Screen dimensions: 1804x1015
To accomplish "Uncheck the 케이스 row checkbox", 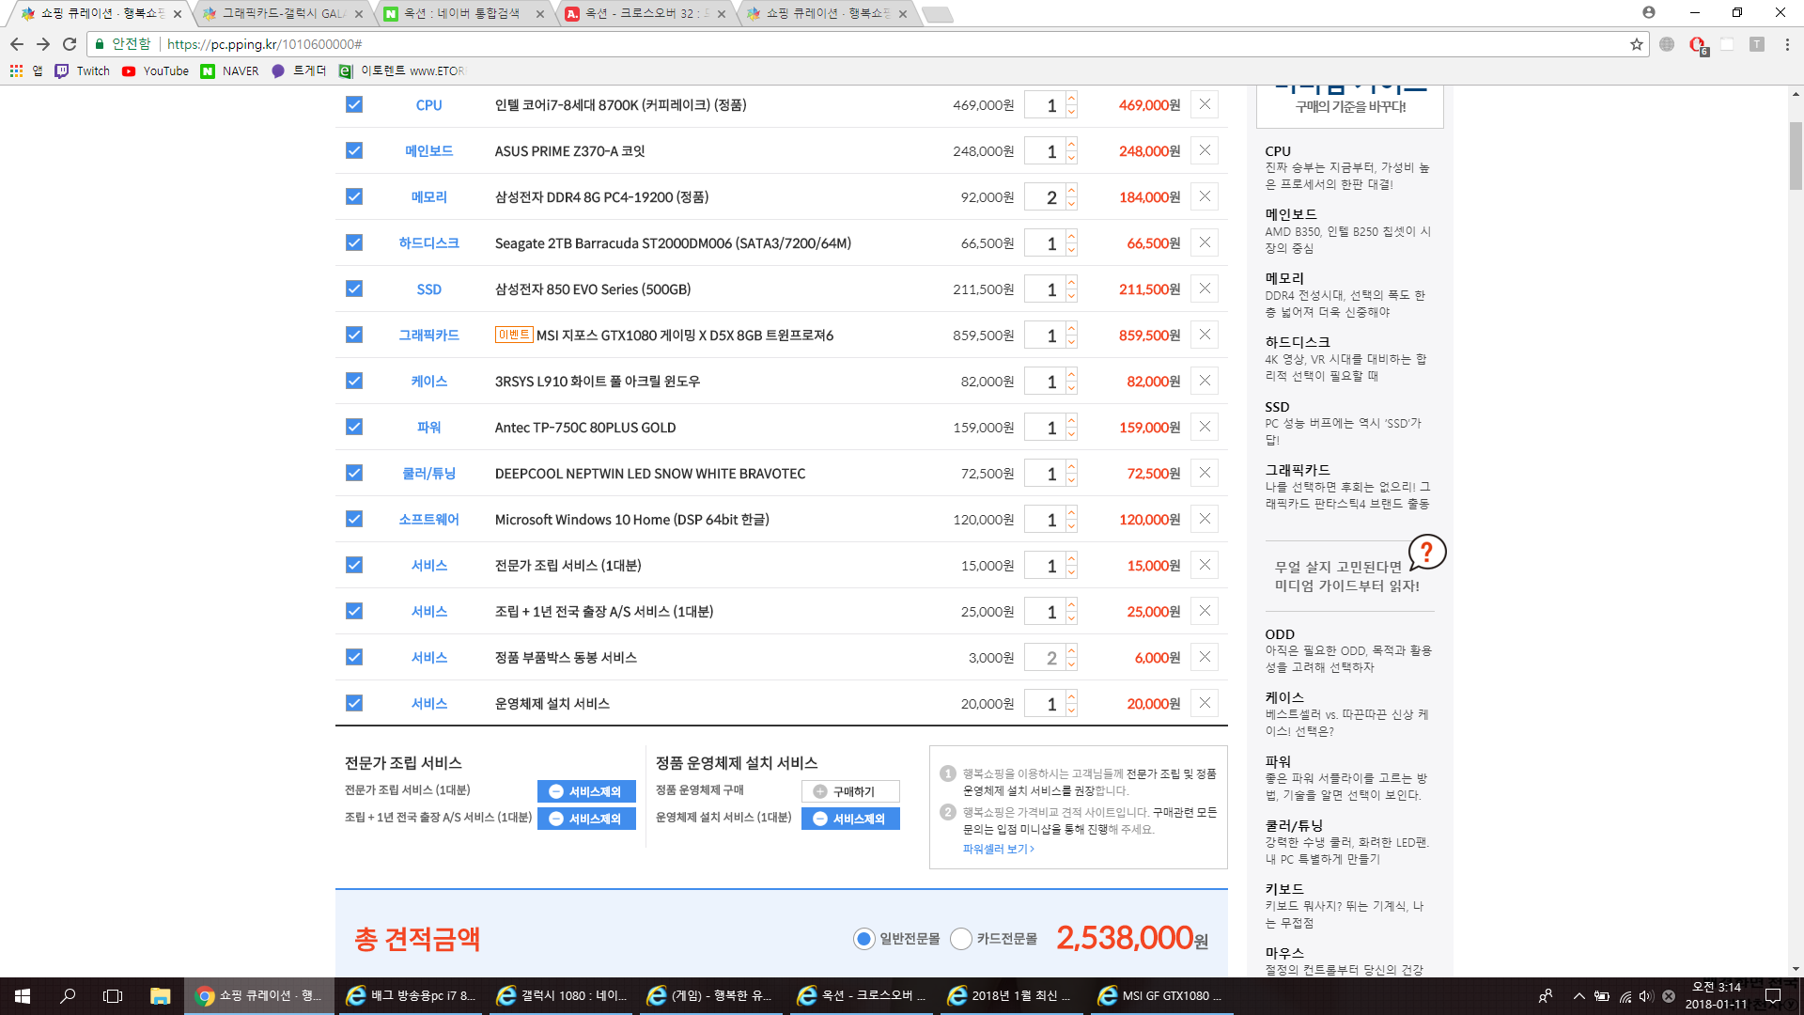I will (354, 381).
